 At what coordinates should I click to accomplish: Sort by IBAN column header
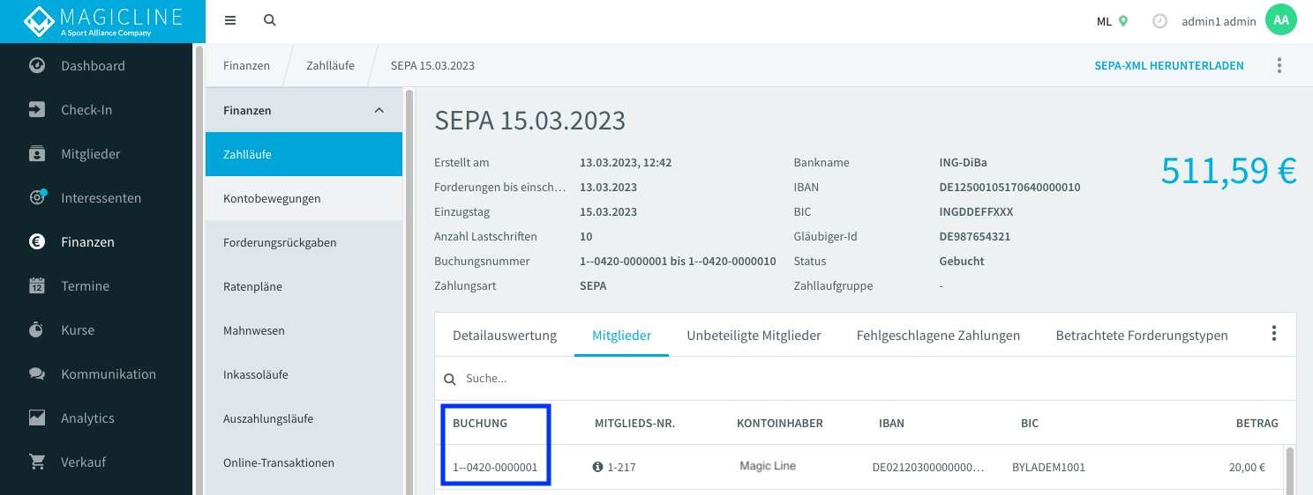coord(891,423)
